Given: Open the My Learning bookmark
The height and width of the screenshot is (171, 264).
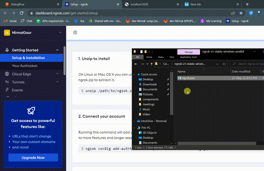Looking at the screenshot, I should pyautogui.click(x=211, y=21).
